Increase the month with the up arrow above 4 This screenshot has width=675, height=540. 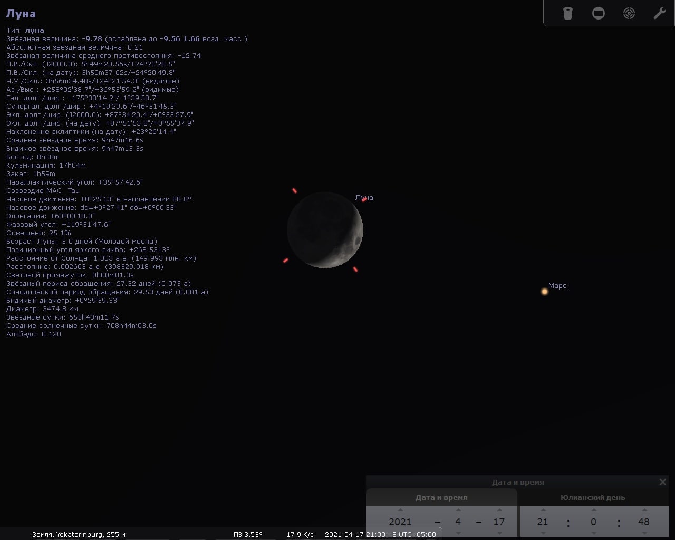(x=458, y=510)
